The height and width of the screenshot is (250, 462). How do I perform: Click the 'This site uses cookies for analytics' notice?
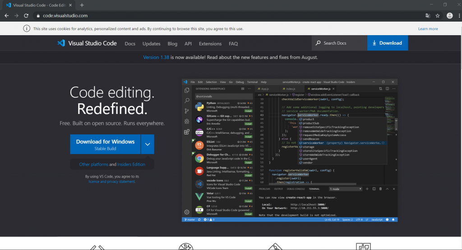coord(138,29)
